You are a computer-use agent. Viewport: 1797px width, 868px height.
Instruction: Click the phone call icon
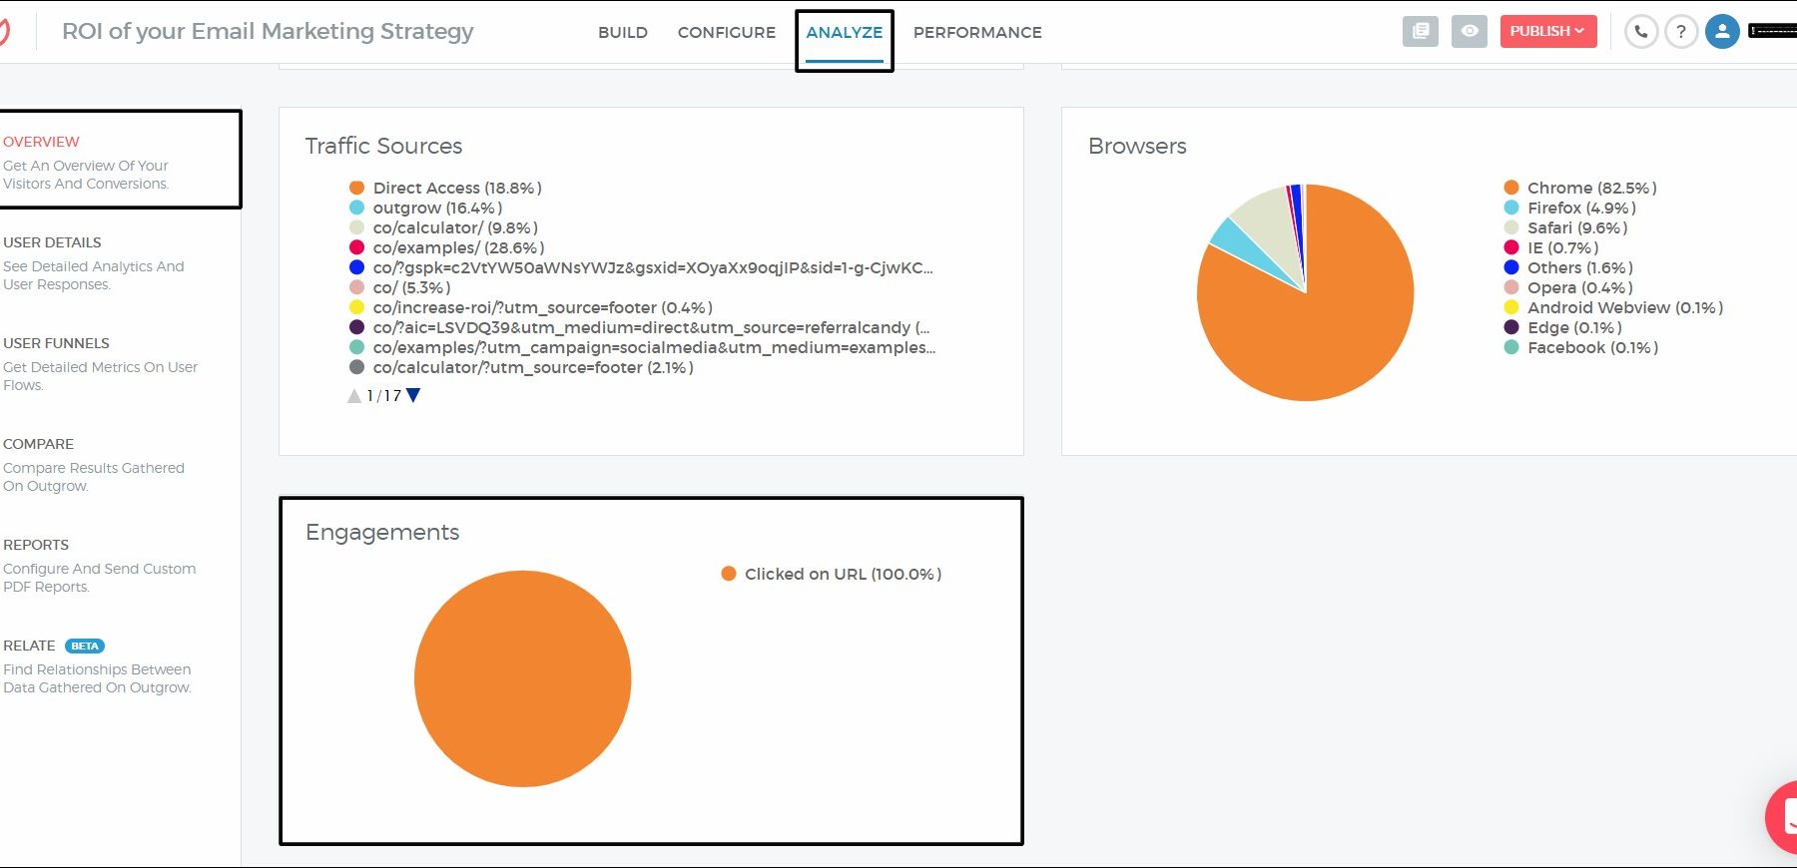pos(1640,32)
